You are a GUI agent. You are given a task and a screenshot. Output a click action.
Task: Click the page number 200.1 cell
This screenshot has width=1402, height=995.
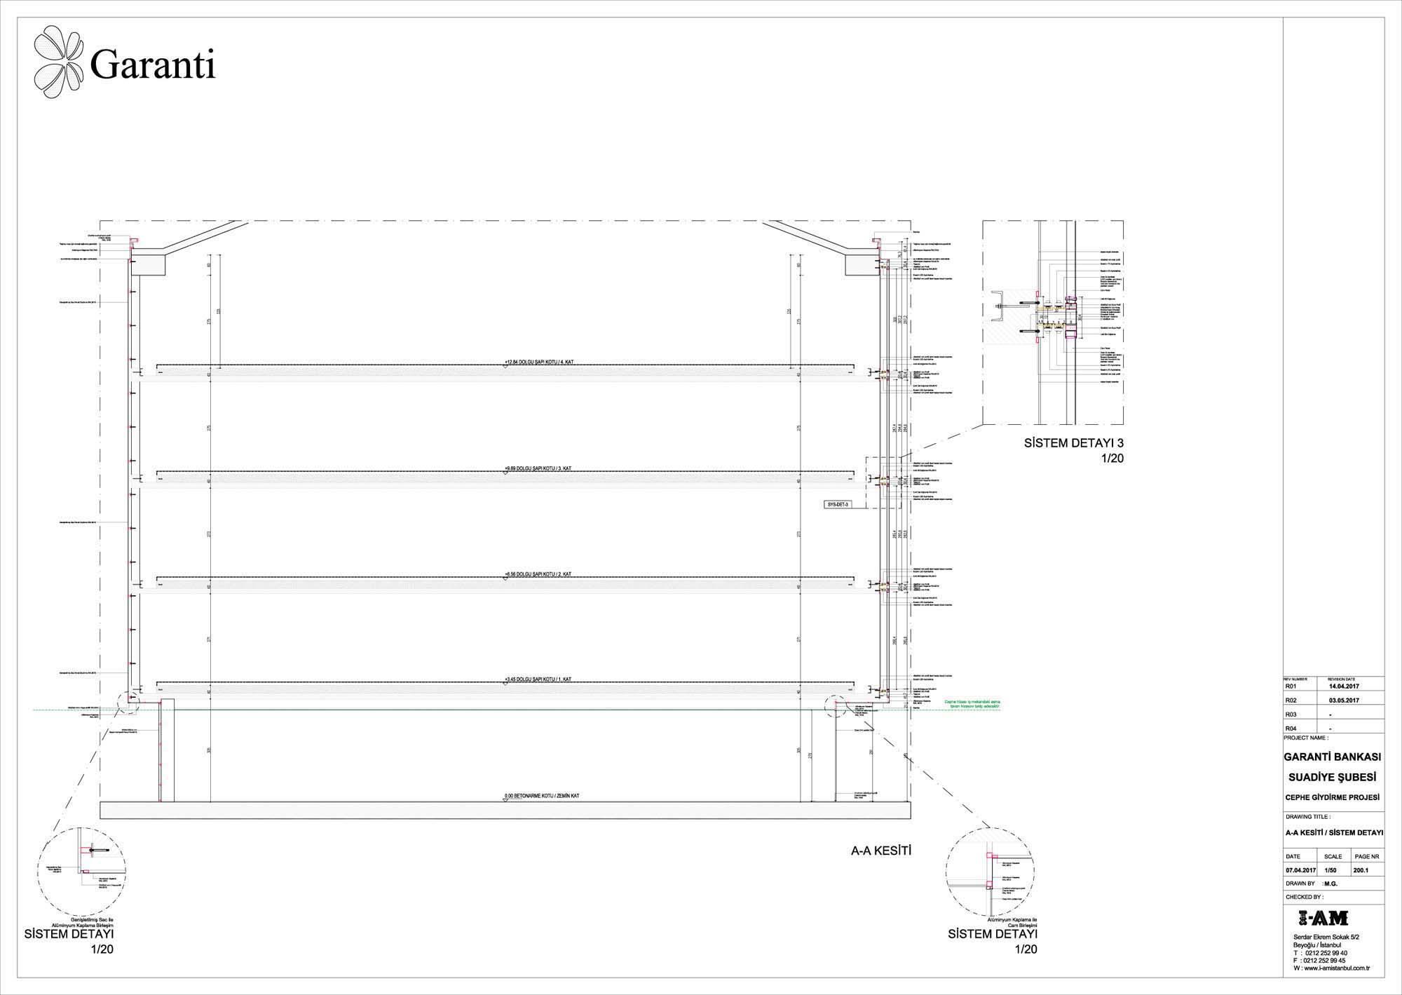tap(1361, 870)
